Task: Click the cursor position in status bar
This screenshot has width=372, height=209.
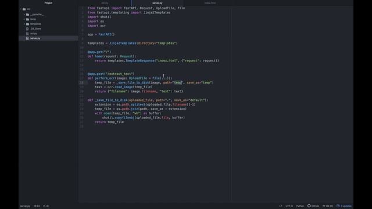Action: point(37,206)
